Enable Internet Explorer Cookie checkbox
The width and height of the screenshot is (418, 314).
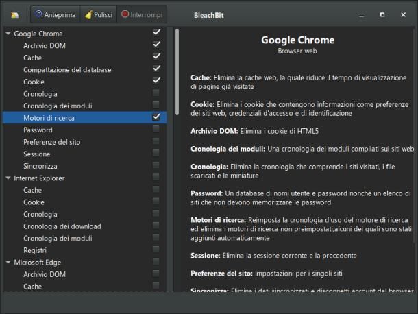tap(156, 201)
